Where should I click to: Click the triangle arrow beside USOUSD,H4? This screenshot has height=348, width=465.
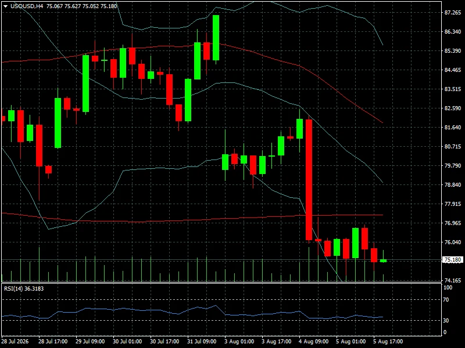click(5, 6)
